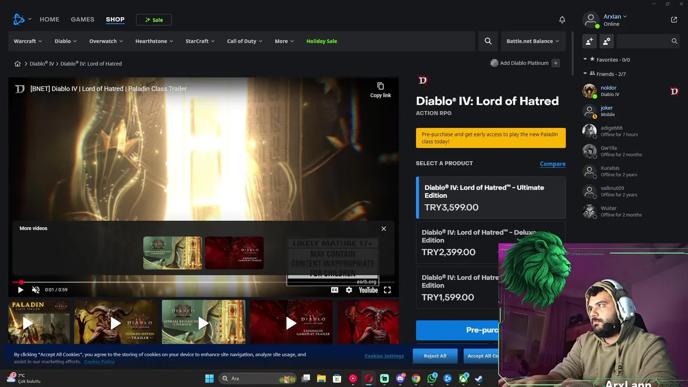
Task: Open Expansion Gameplay Trailer thumbnail in strip
Action: [291, 322]
